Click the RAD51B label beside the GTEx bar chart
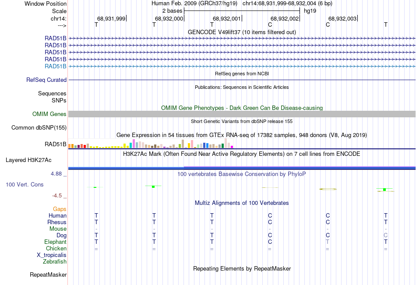Image resolution: width=416 pixels, height=285 pixels. click(x=56, y=144)
